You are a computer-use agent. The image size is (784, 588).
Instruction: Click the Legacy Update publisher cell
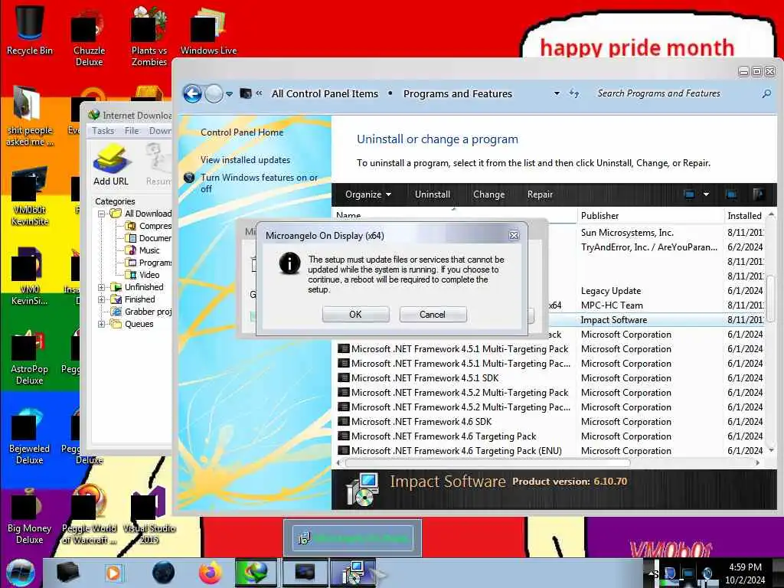(611, 291)
